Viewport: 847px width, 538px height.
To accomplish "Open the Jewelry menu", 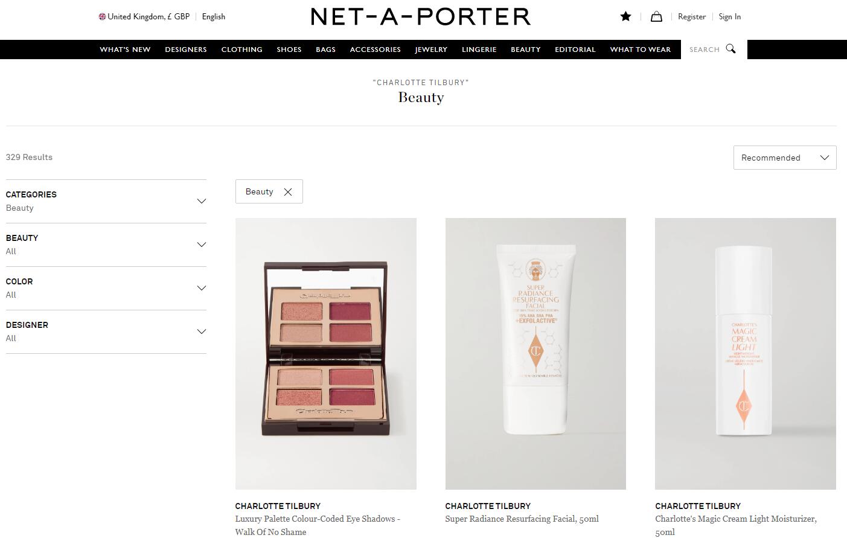I will (x=431, y=50).
